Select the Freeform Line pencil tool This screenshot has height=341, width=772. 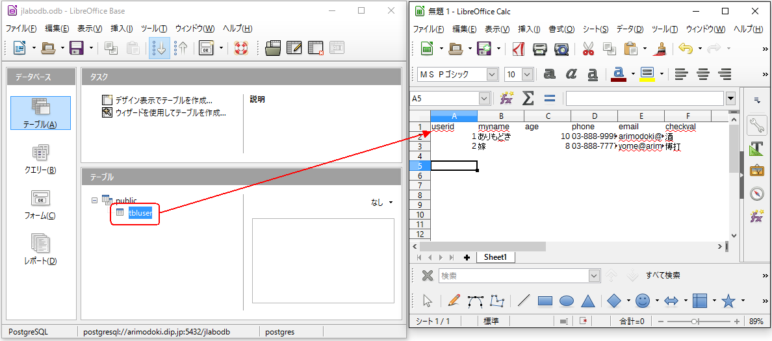tap(454, 301)
